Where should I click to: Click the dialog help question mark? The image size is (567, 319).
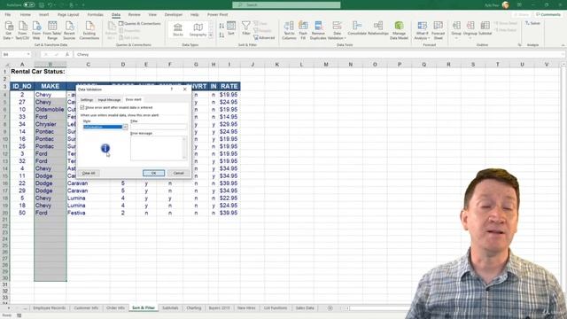click(171, 89)
